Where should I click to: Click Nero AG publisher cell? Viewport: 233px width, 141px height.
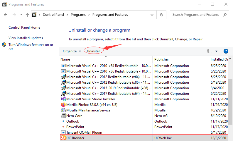pyautogui.click(x=161, y=116)
